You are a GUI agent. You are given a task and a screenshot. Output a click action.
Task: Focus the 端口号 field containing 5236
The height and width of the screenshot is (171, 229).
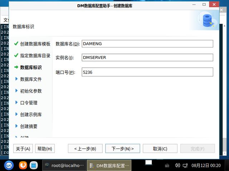[x=147, y=72]
